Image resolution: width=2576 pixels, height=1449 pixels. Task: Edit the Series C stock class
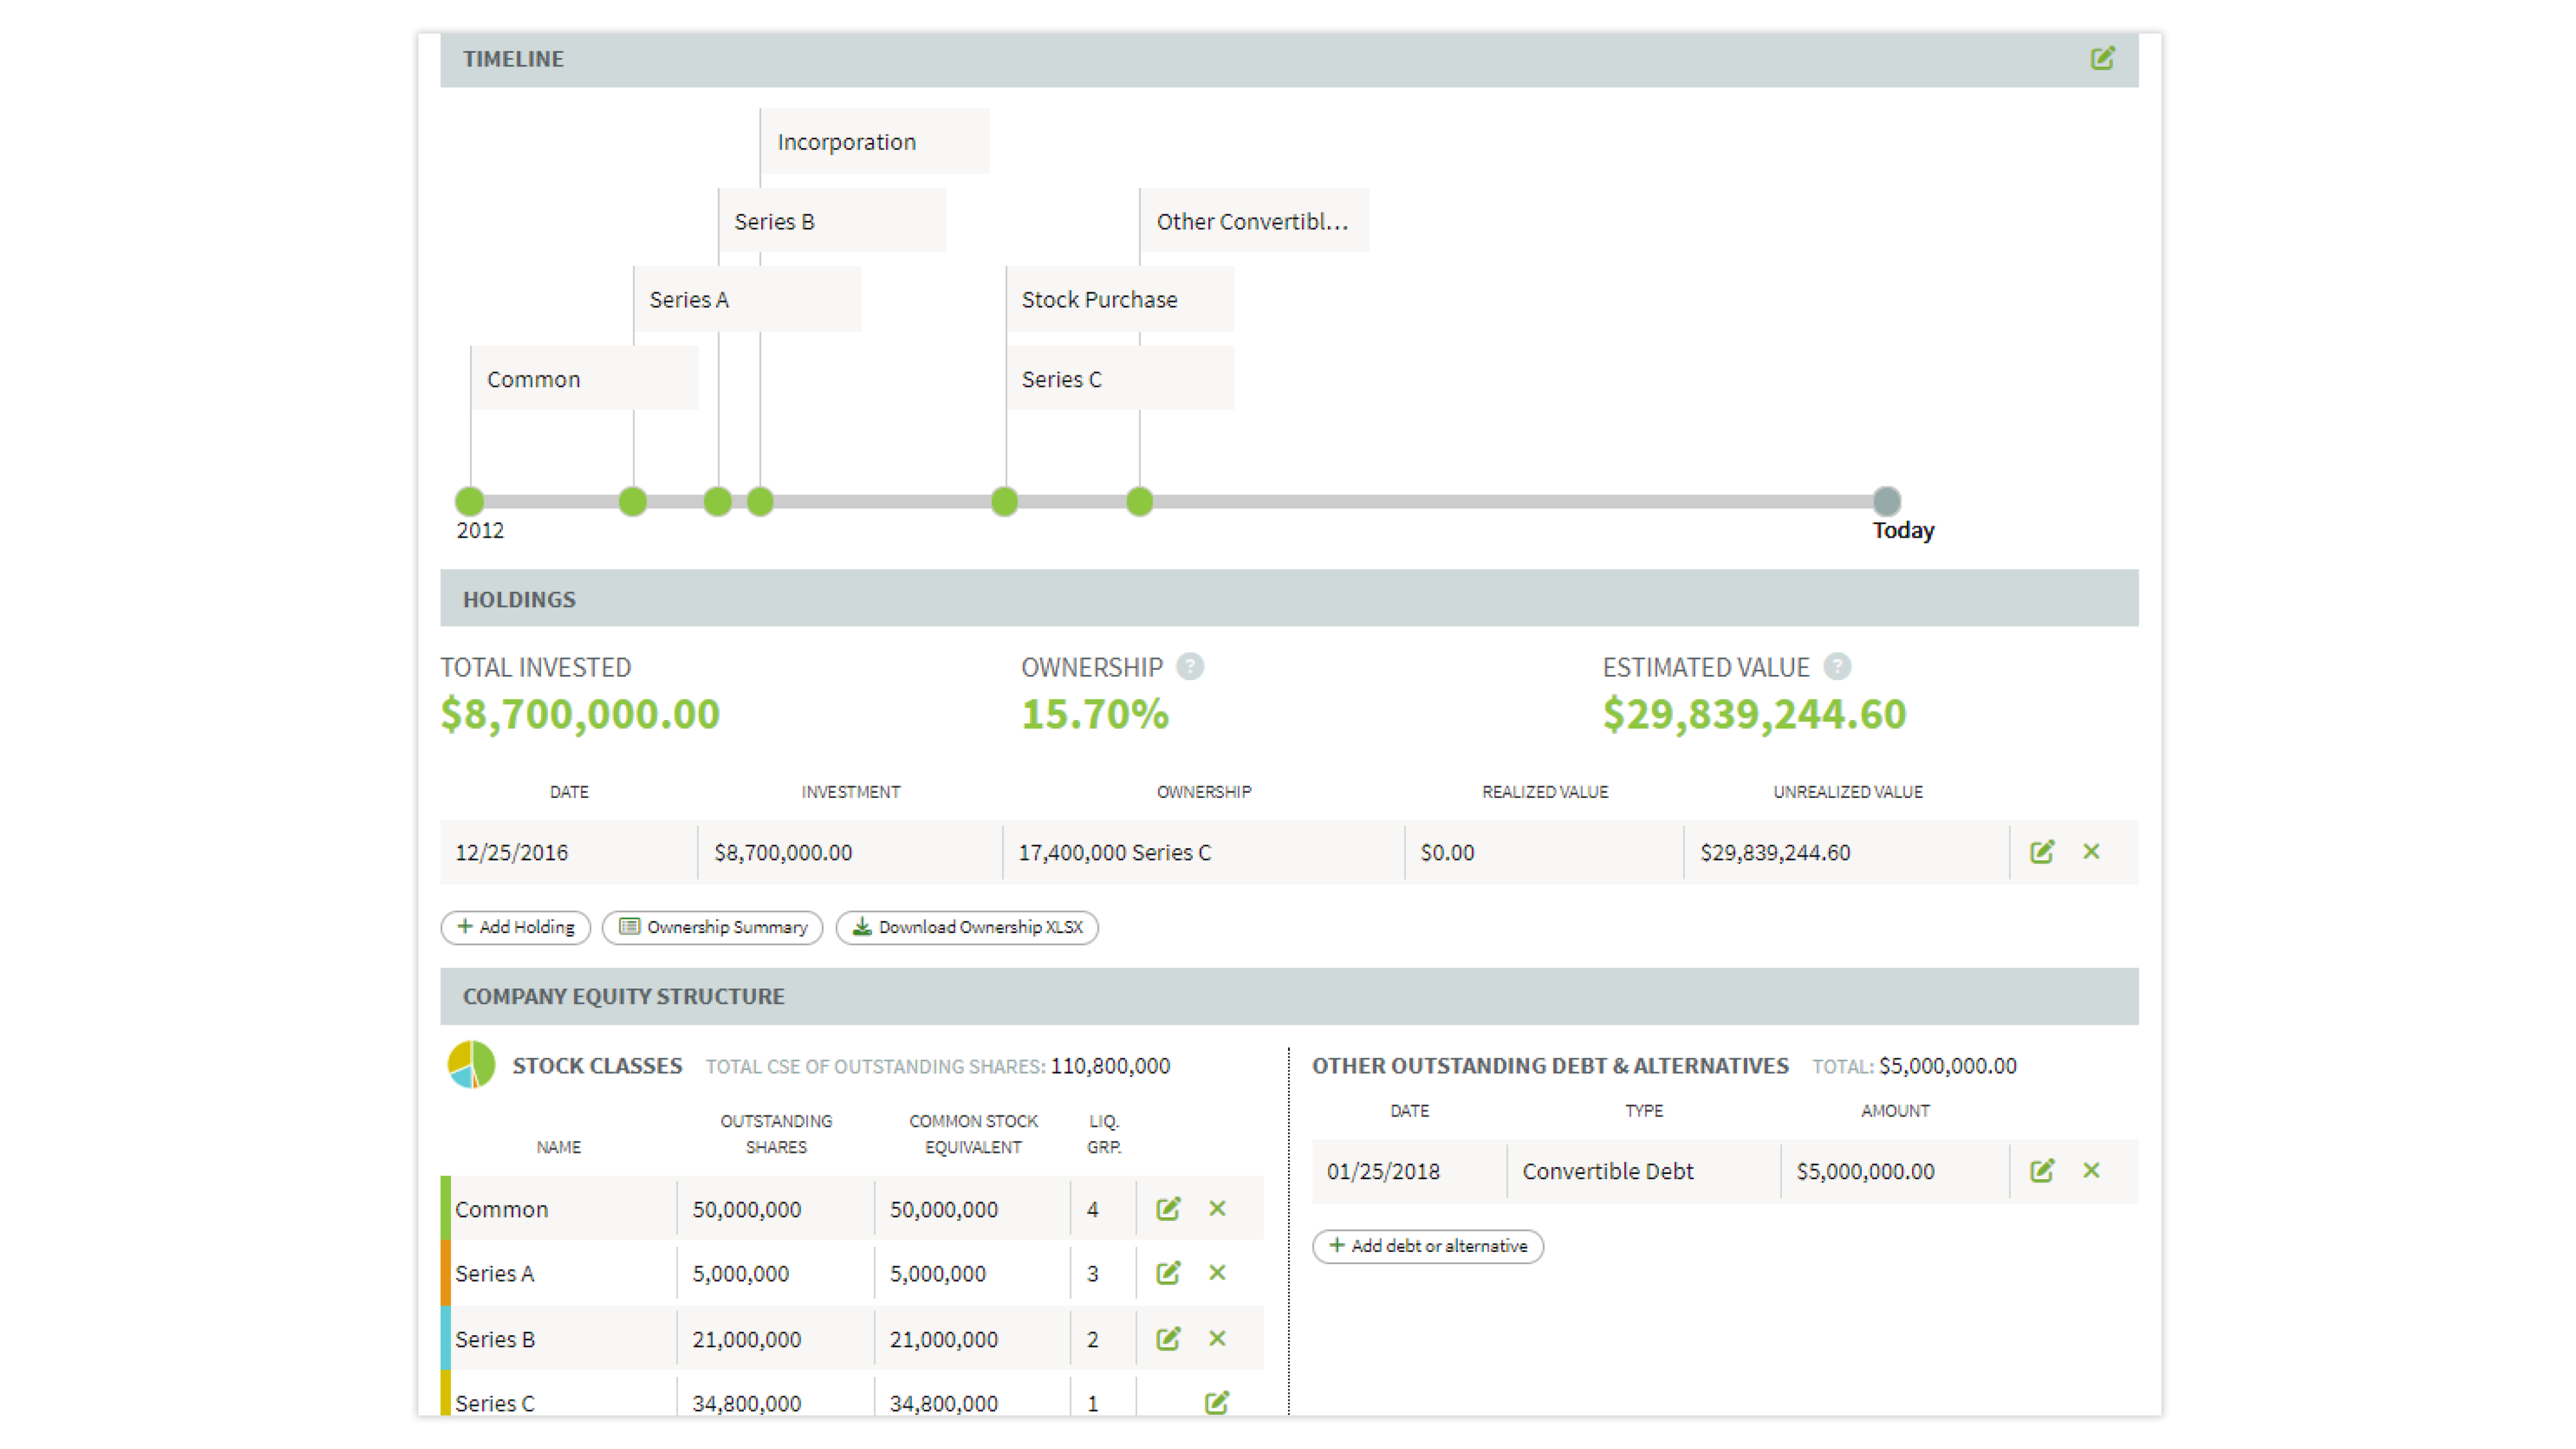pyautogui.click(x=1216, y=1402)
